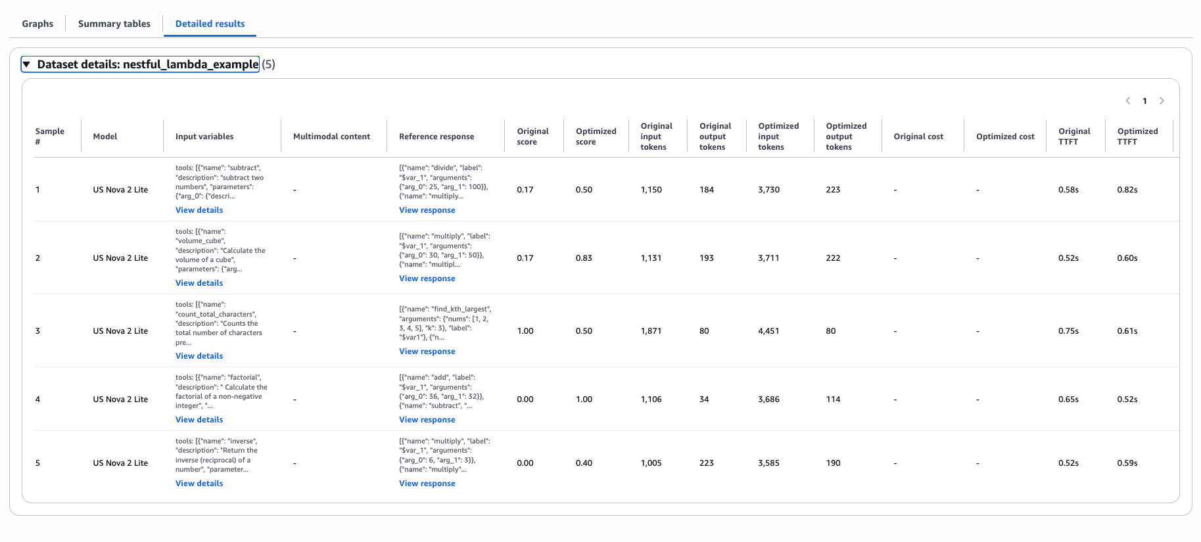
Task: Click the original TTFT value 0.58s
Action: point(1068,190)
